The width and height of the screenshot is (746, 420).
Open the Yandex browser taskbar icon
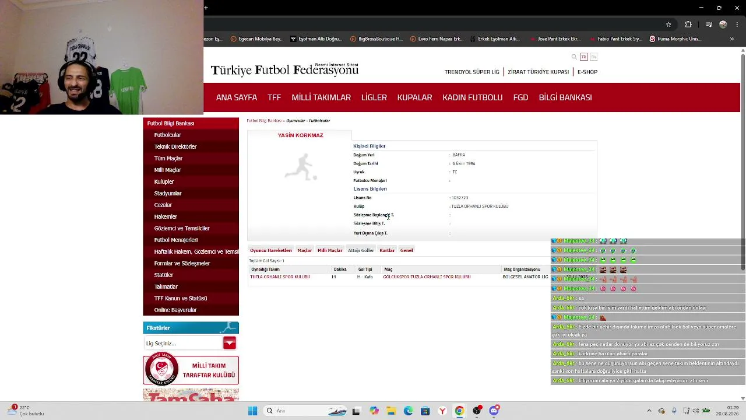(x=442, y=411)
